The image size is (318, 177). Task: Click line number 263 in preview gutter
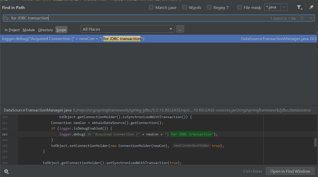click(5, 134)
